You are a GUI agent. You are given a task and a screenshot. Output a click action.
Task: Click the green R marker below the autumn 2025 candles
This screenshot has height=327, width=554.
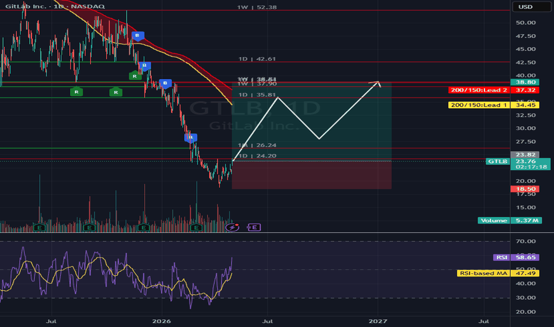pos(116,92)
